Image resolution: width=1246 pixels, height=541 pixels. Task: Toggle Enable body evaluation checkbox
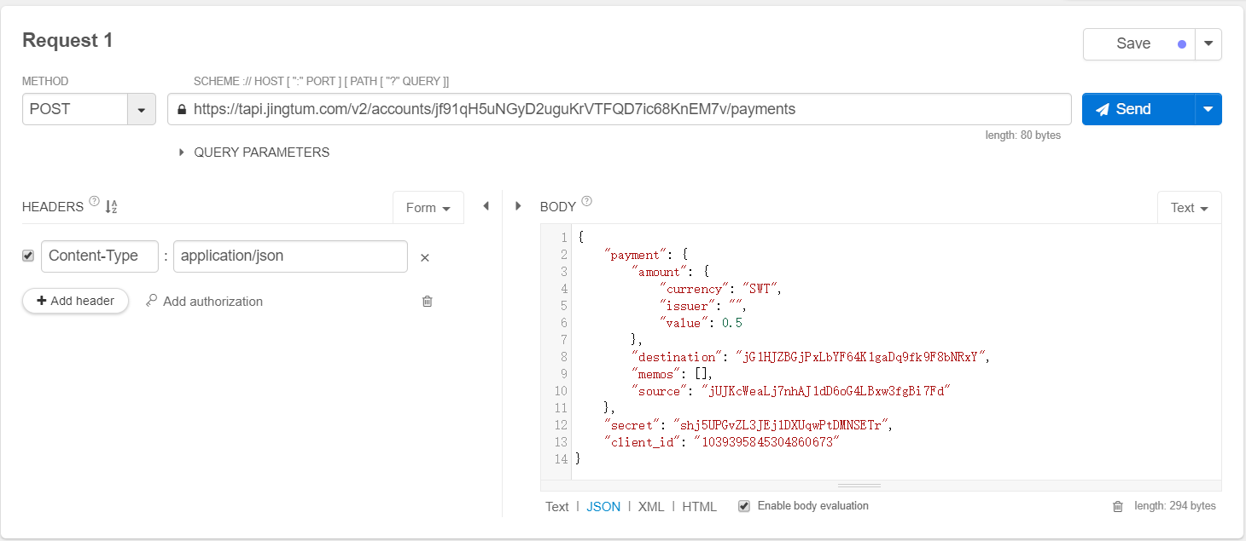tap(744, 506)
